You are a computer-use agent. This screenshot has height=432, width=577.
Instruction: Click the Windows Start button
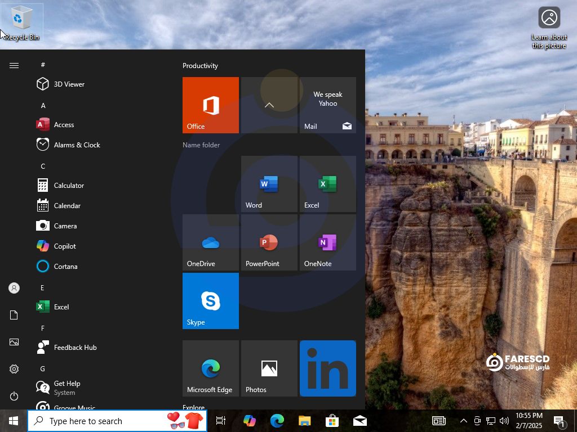[x=14, y=421]
